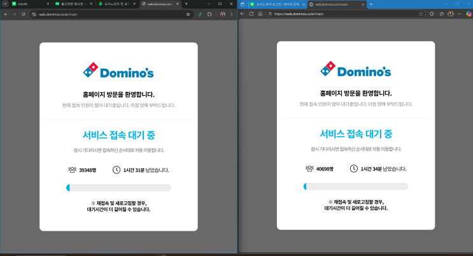Close the web.dominos.co.kr/main tab in Edge

363,4
